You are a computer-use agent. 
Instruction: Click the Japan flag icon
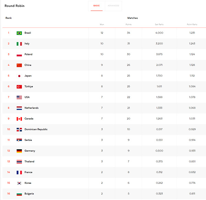tap(19, 76)
